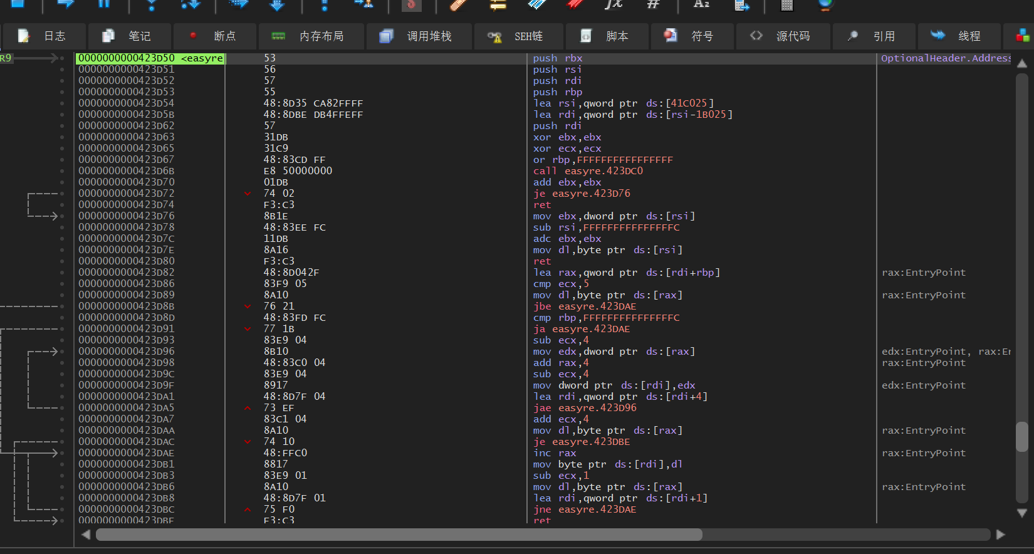Click the horizontal scrollbar right arrow
This screenshot has width=1034, height=554.
[x=1000, y=535]
